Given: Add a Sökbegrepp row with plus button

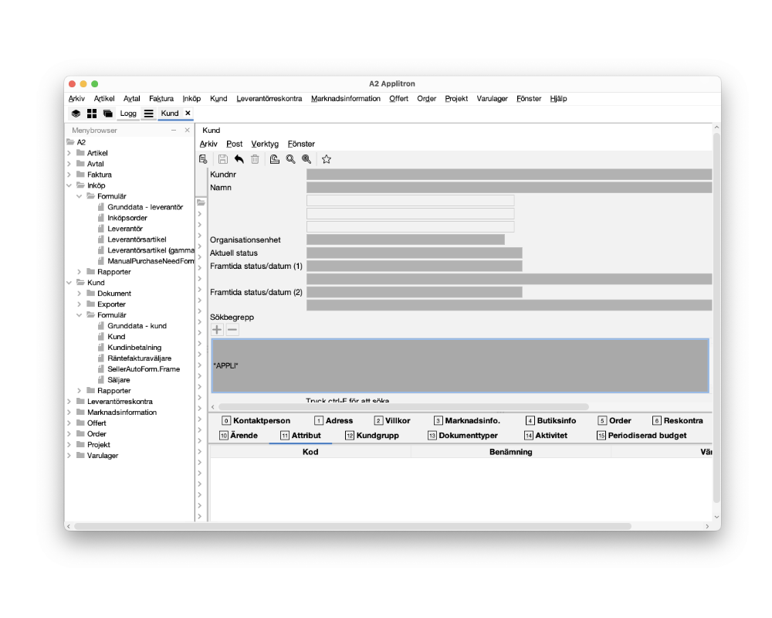Looking at the screenshot, I should pos(217,330).
